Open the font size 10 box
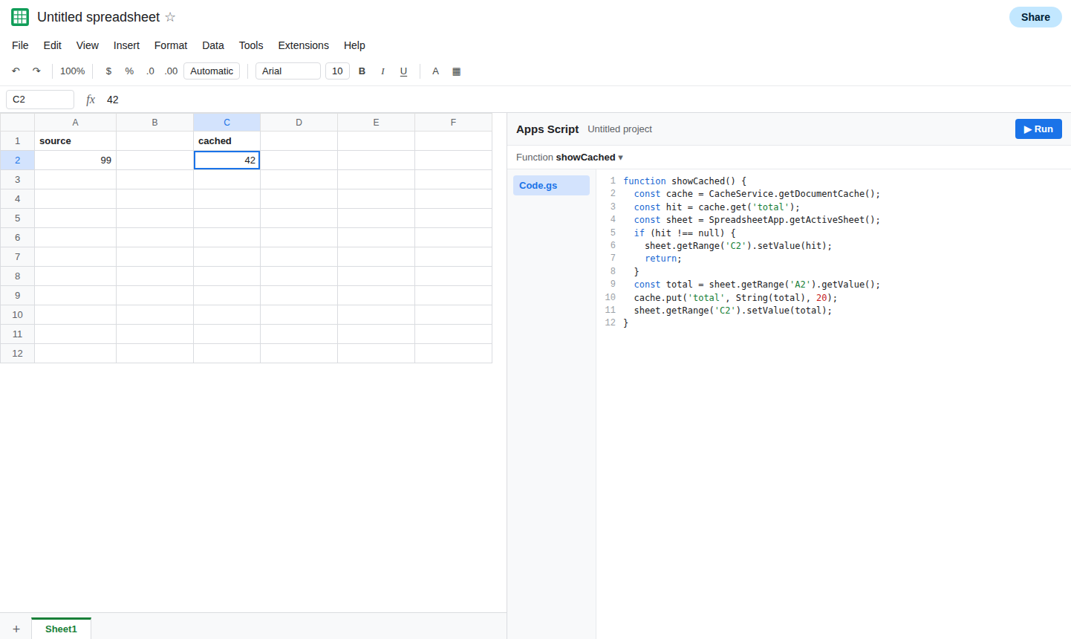The height and width of the screenshot is (639, 1071). click(x=337, y=71)
